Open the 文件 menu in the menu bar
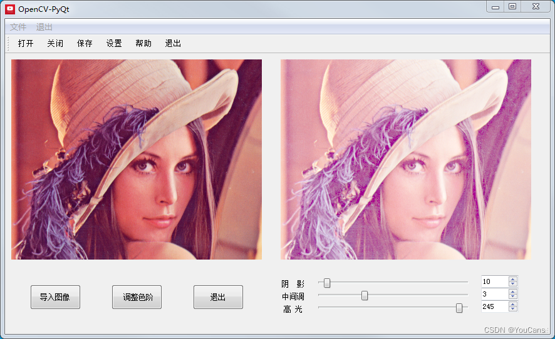The image size is (555, 339). [x=18, y=27]
